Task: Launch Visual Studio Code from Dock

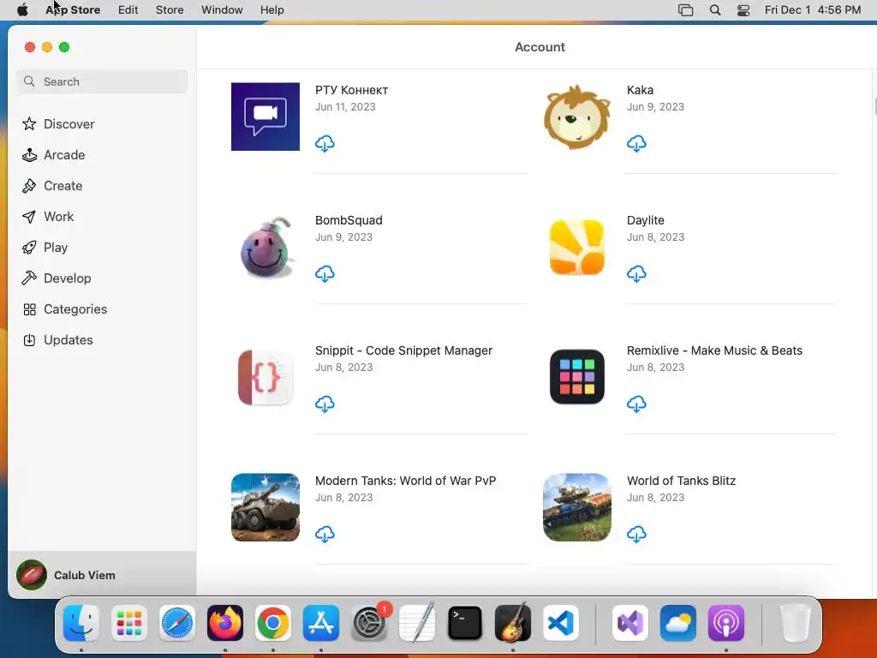Action: pos(560,623)
